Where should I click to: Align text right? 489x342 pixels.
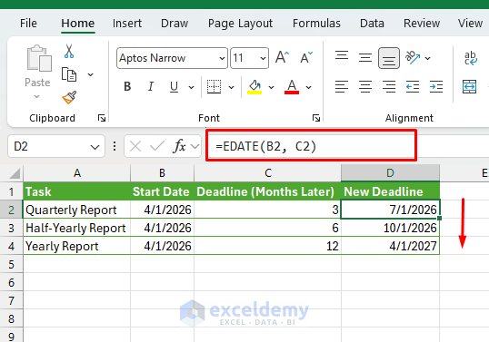click(389, 86)
